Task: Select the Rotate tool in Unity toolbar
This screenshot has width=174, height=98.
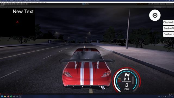Action: pos(6,4)
